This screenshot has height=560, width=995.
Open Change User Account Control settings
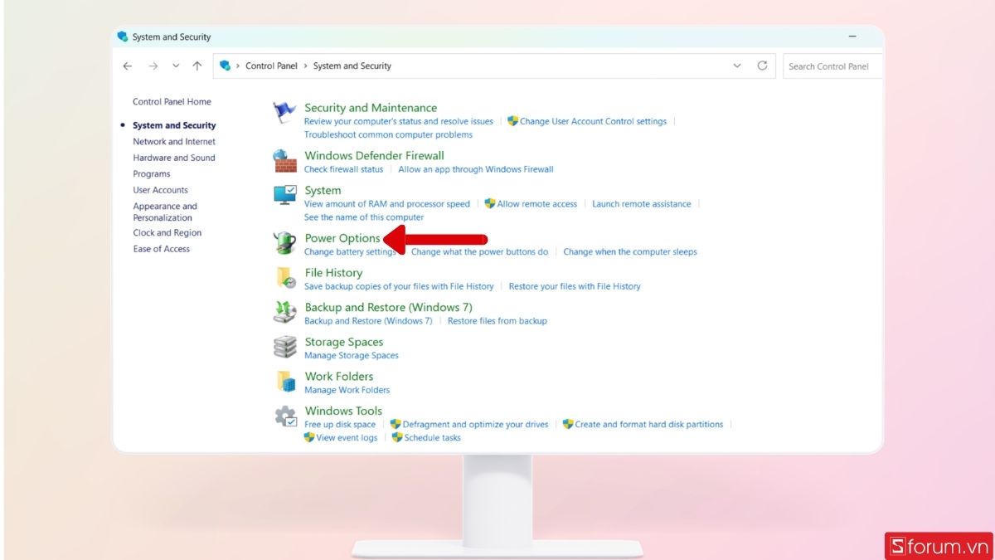pyautogui.click(x=593, y=121)
